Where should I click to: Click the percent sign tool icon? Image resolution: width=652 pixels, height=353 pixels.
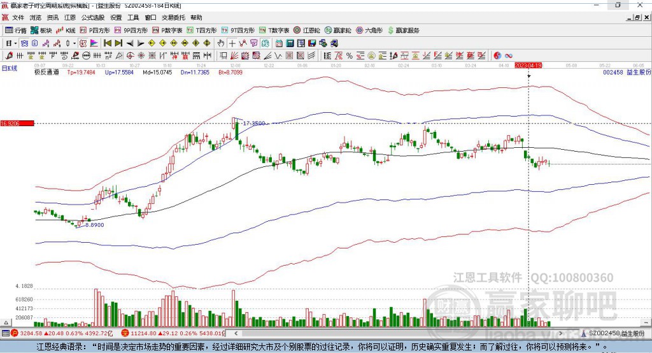(350, 55)
